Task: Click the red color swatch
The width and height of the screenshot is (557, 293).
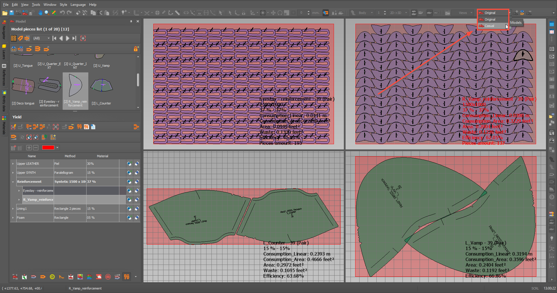Action: coord(48,148)
